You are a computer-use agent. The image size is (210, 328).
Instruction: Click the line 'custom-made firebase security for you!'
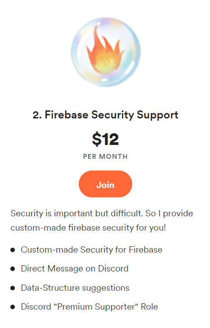(88, 228)
